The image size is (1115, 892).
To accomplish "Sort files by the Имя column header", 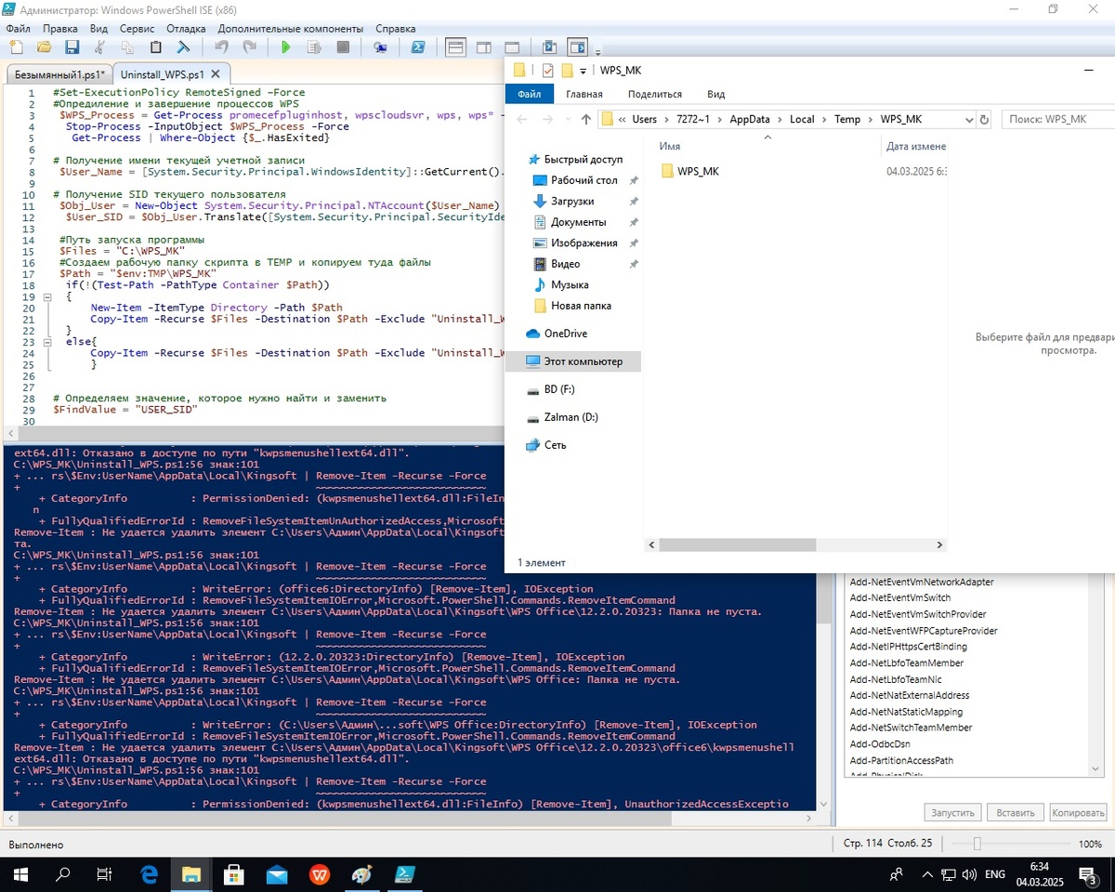I will (x=669, y=146).
